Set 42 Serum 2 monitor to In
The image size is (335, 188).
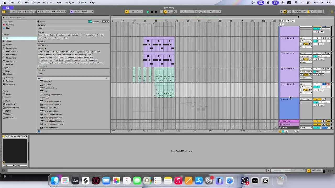[x=301, y=59]
